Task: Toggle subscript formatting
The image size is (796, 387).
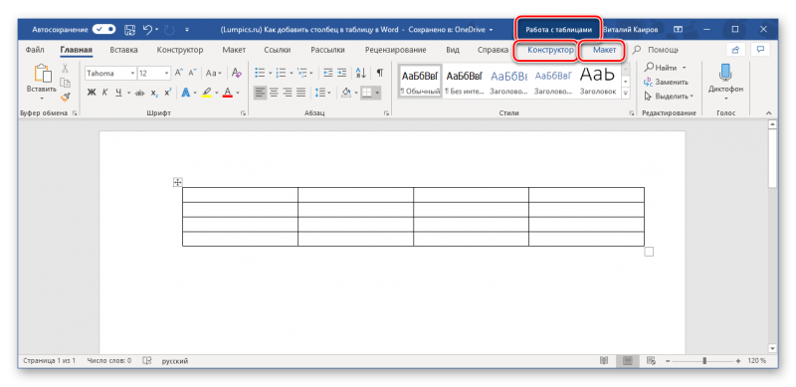Action: 154,93
